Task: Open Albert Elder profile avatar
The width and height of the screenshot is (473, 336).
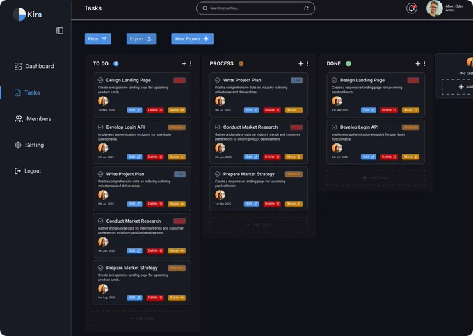Action: (x=434, y=8)
